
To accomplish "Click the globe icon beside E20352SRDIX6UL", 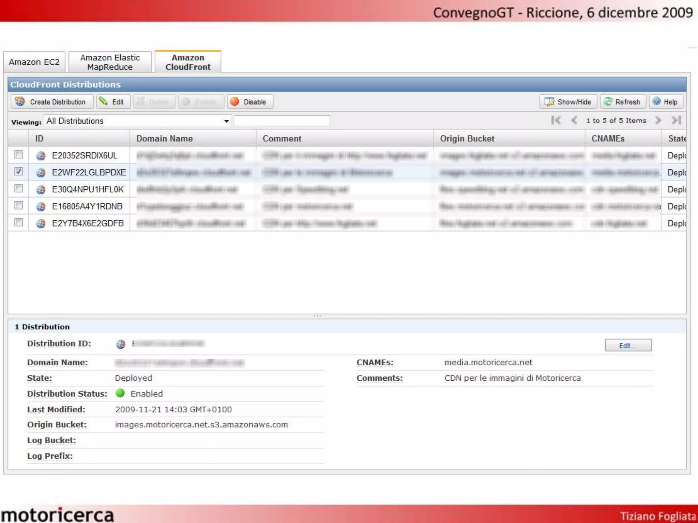I will (x=41, y=156).
